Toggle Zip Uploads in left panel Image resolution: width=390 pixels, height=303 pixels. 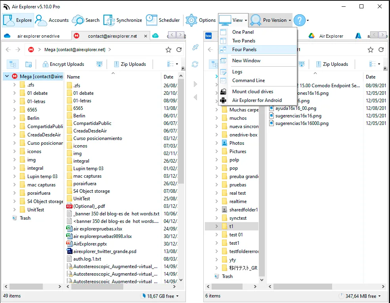130,64
